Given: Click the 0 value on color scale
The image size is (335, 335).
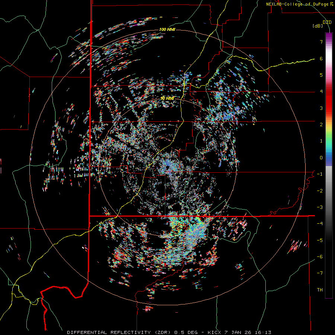Looking at the screenshot, I should coord(321,158).
